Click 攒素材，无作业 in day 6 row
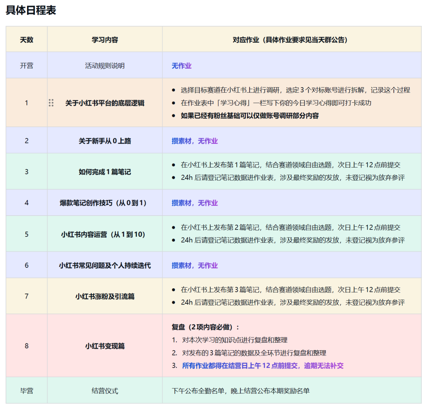431x409 pixels. (195, 265)
